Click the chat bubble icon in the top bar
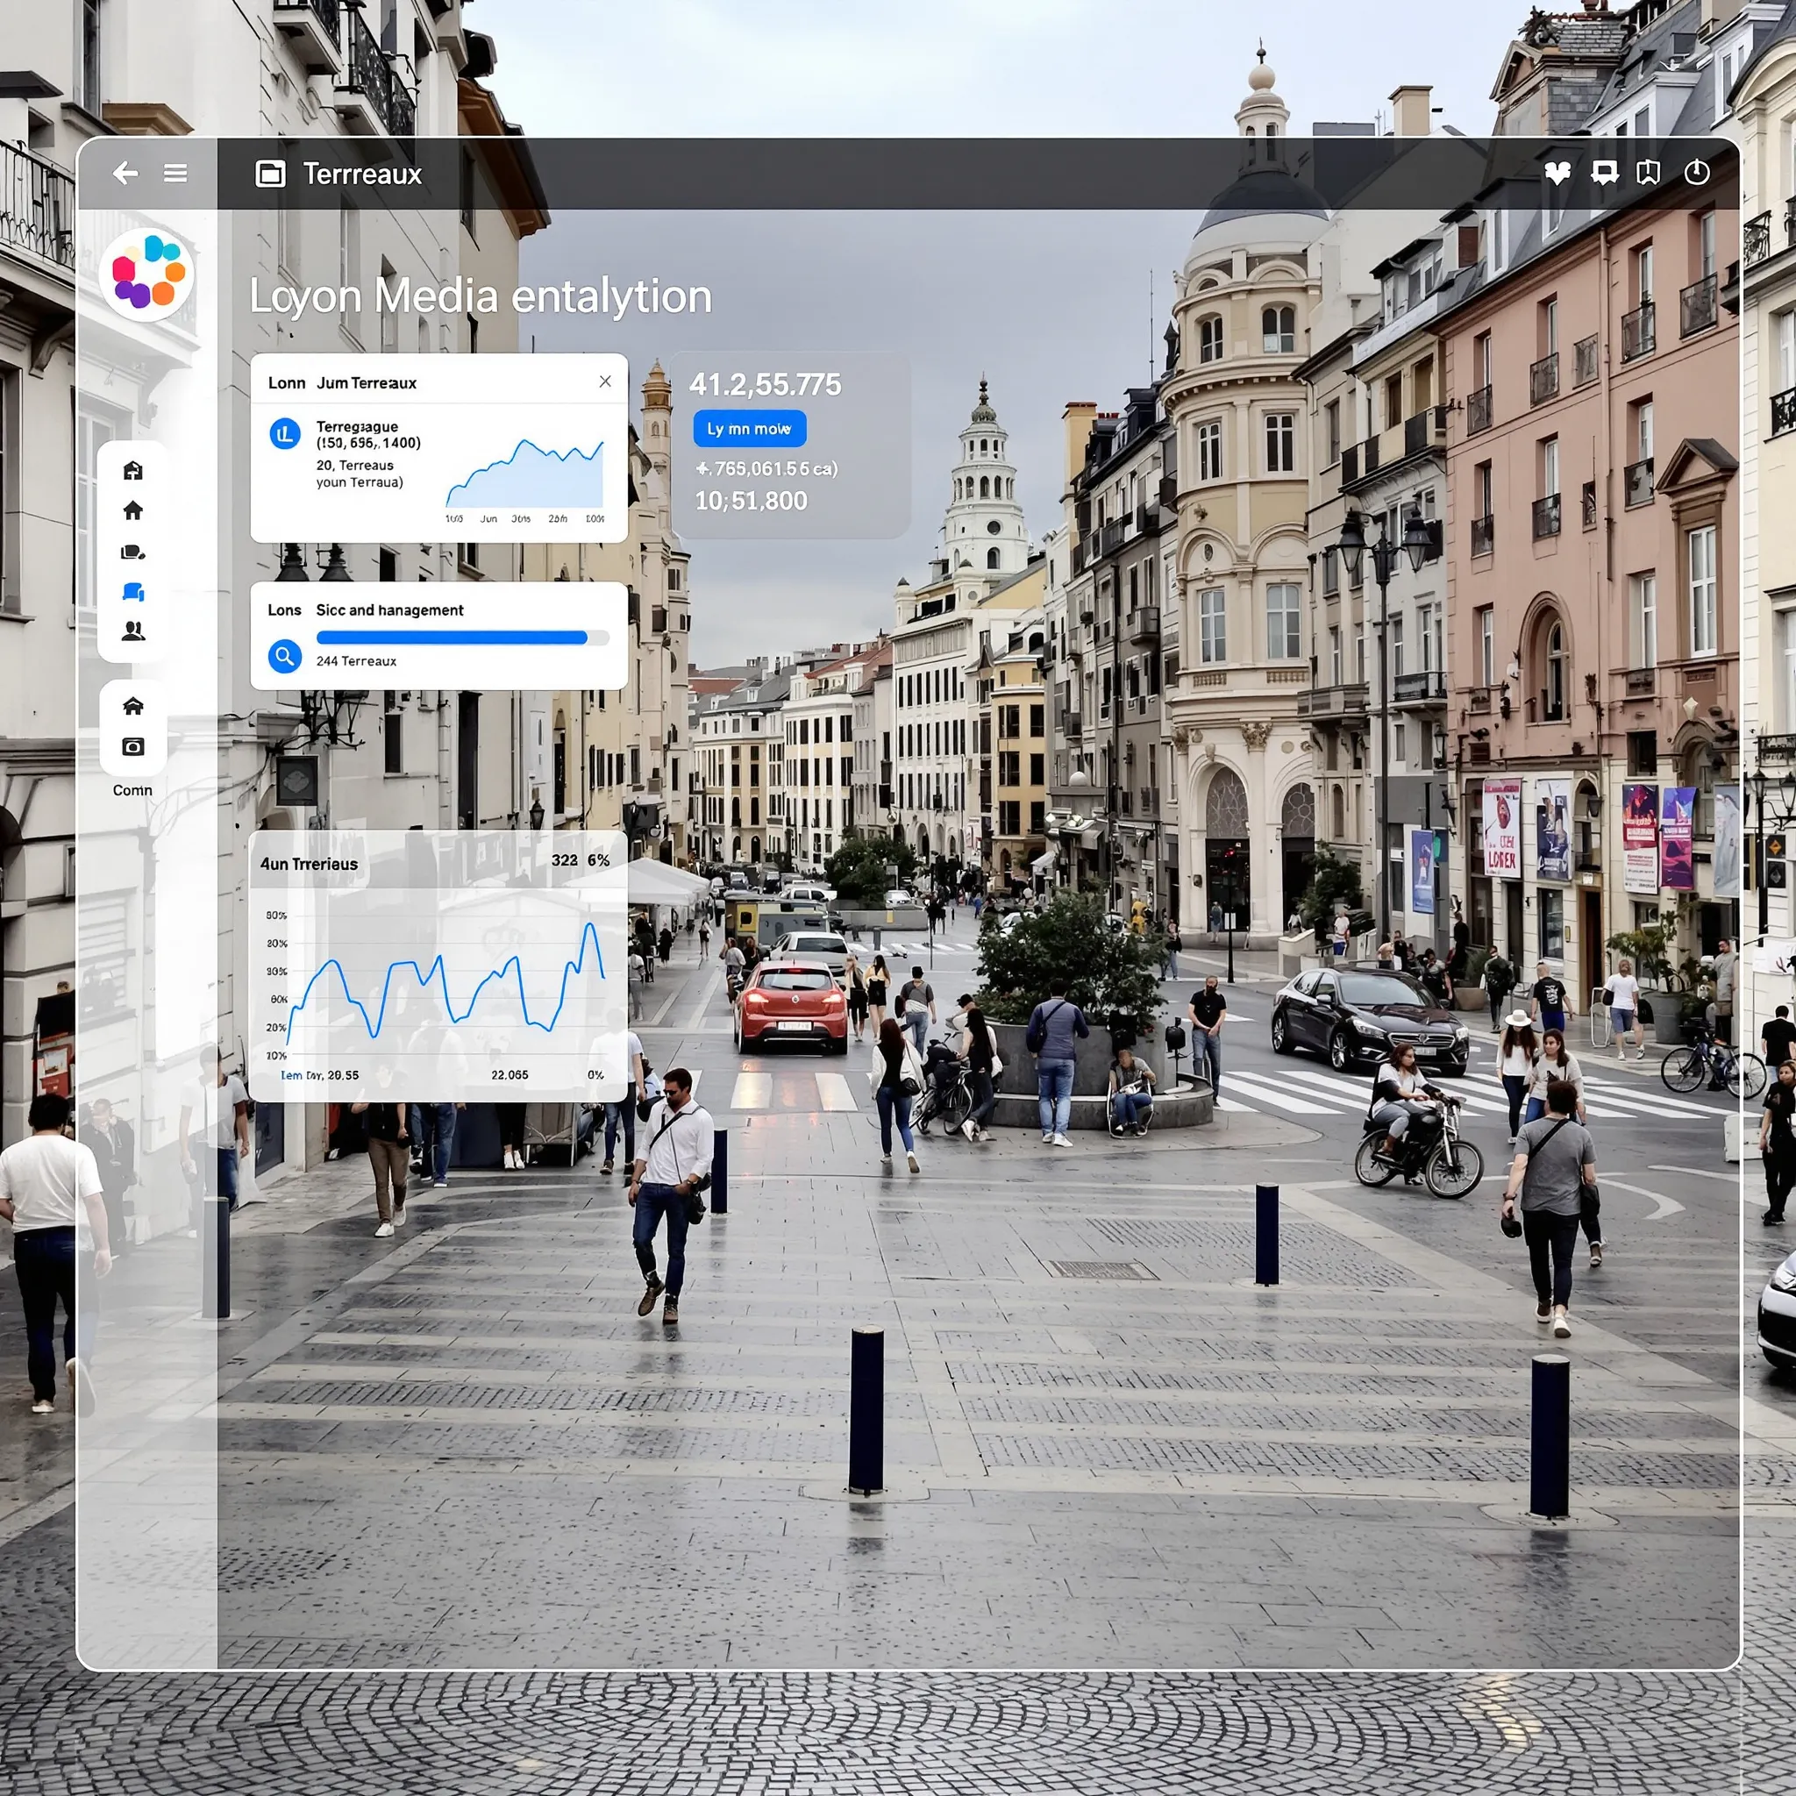 click(x=1604, y=173)
